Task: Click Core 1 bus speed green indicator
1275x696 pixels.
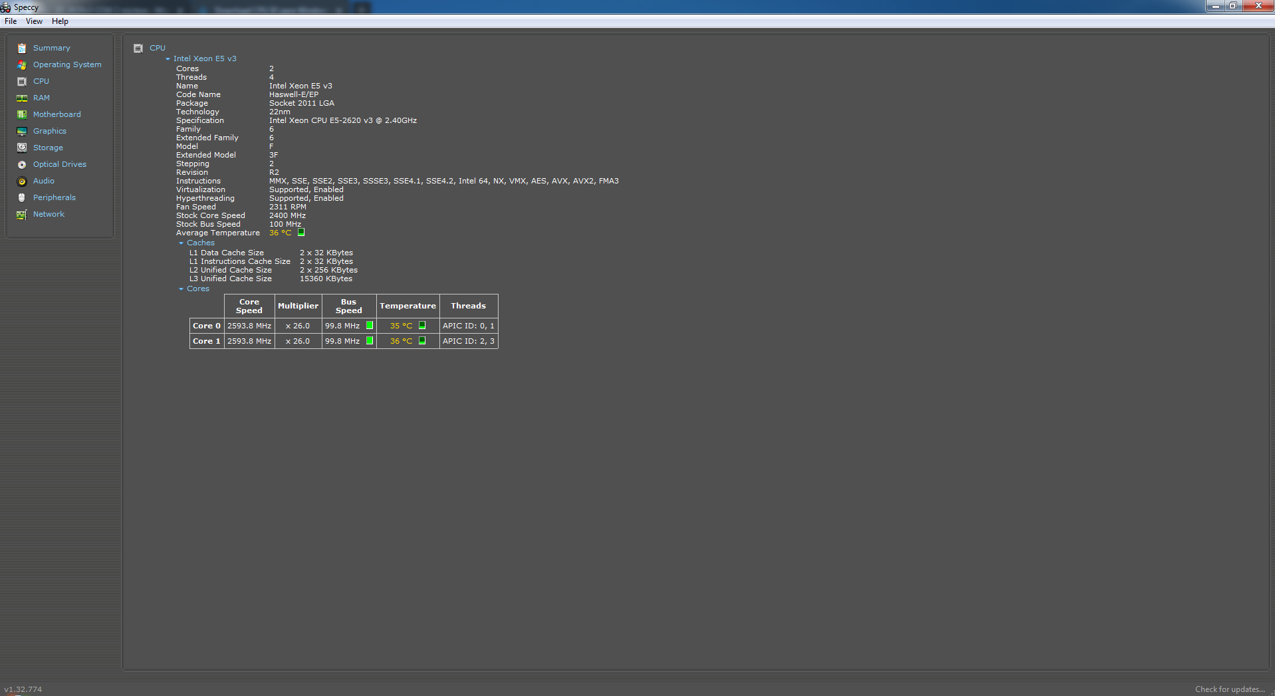Action: click(370, 341)
